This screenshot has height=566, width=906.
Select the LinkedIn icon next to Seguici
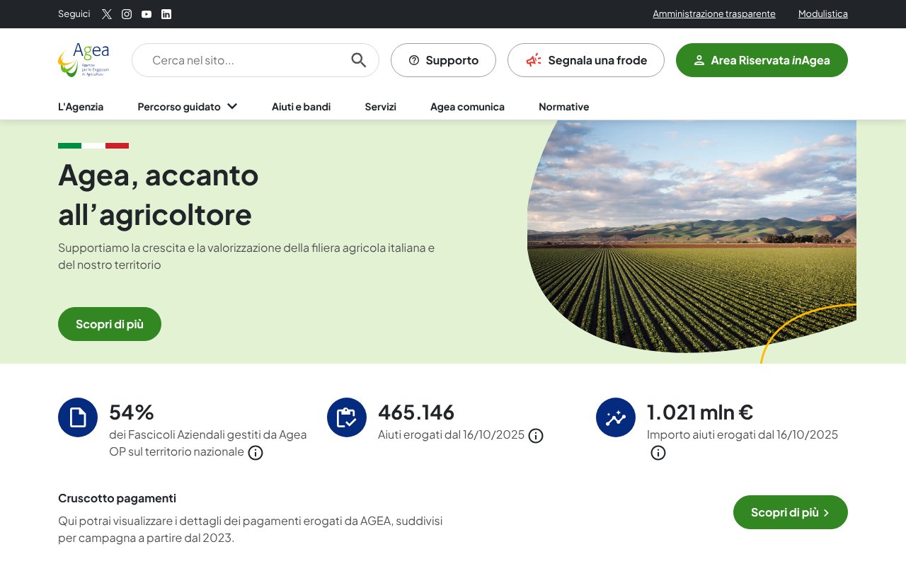coord(166,14)
